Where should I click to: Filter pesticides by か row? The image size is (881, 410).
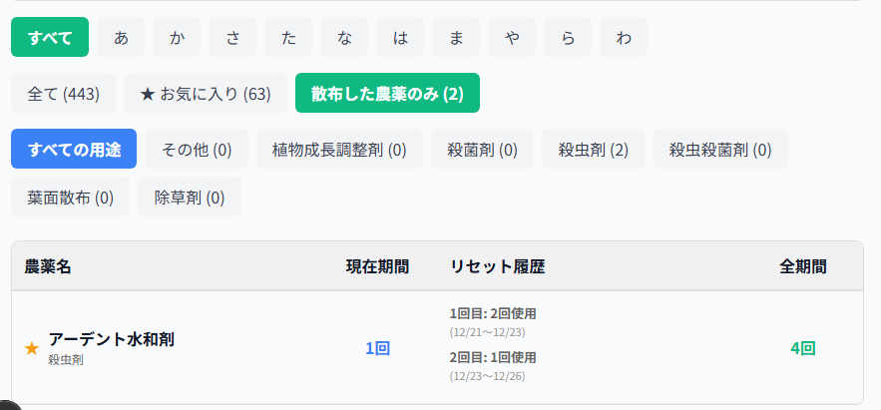point(178,38)
